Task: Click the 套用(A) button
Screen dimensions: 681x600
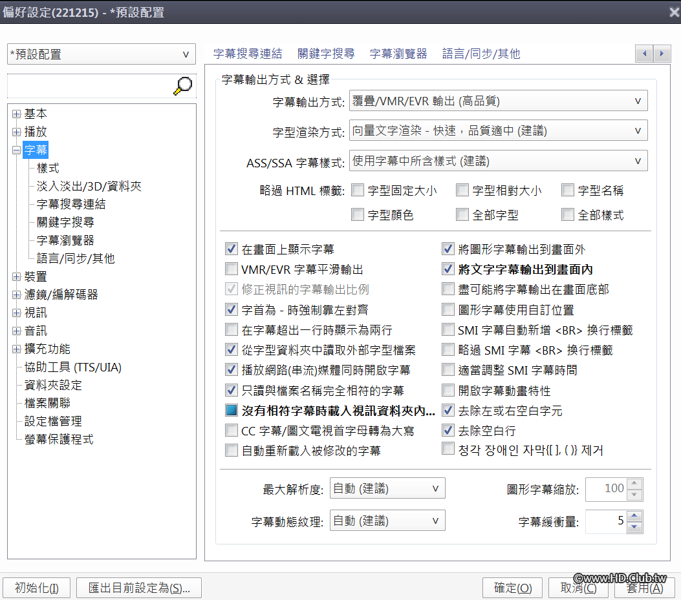Action: (644, 588)
